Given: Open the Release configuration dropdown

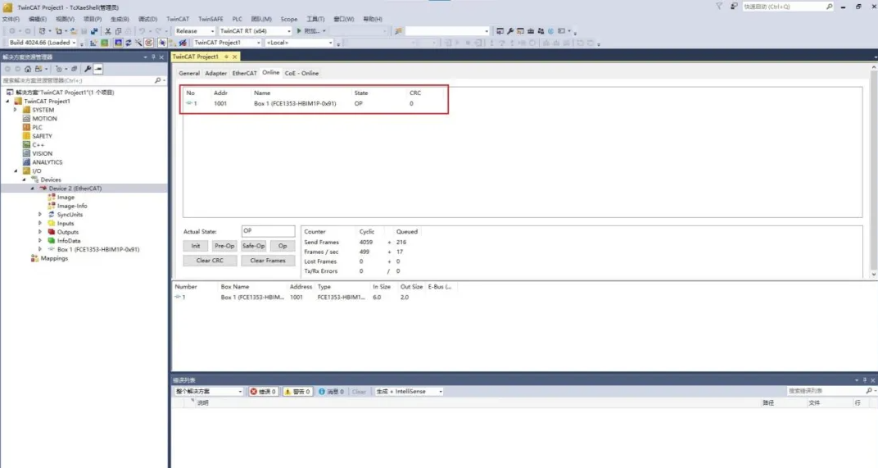Looking at the screenshot, I should [x=195, y=31].
